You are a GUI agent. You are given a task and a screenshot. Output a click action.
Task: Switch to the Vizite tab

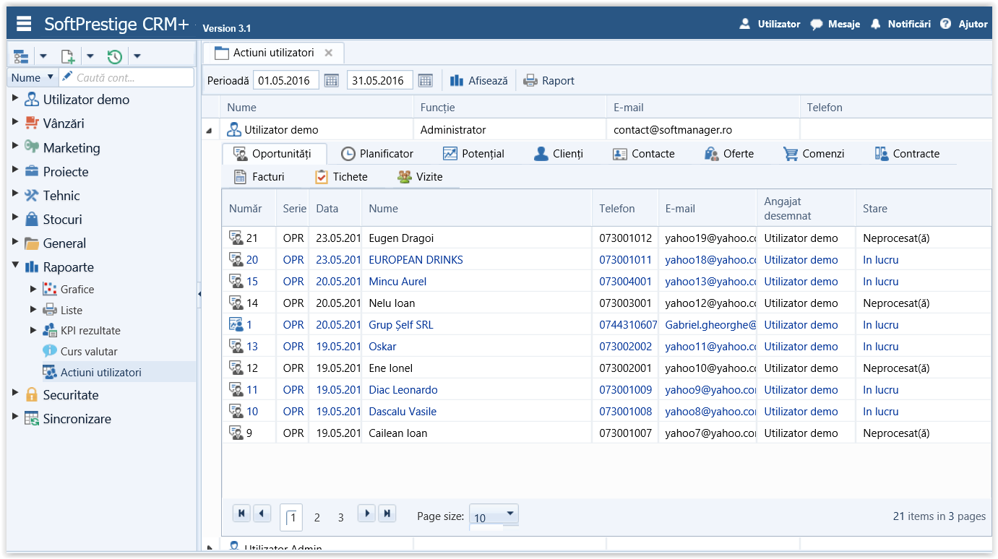tap(420, 176)
